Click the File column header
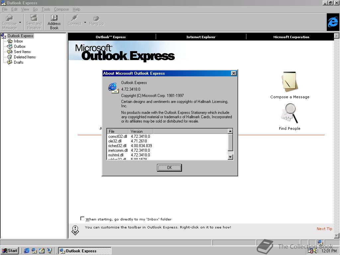Image resolution: width=340 pixels, height=255 pixels. (118, 131)
